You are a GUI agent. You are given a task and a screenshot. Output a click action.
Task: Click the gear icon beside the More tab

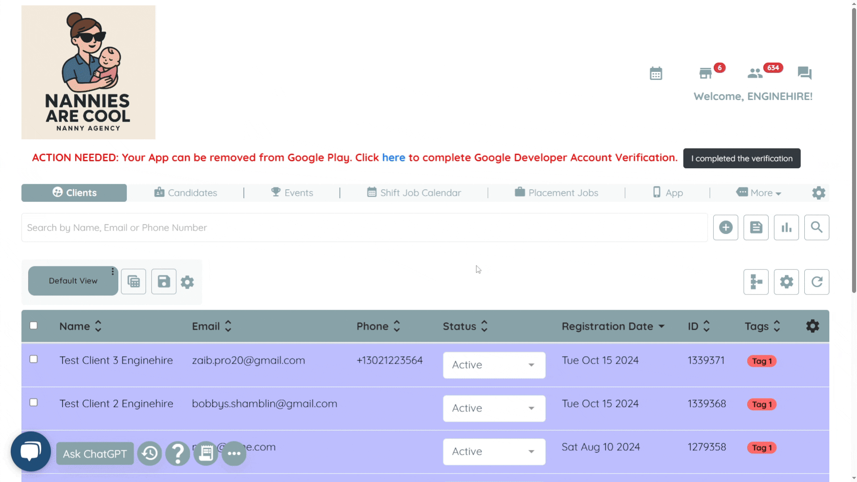[x=819, y=193]
